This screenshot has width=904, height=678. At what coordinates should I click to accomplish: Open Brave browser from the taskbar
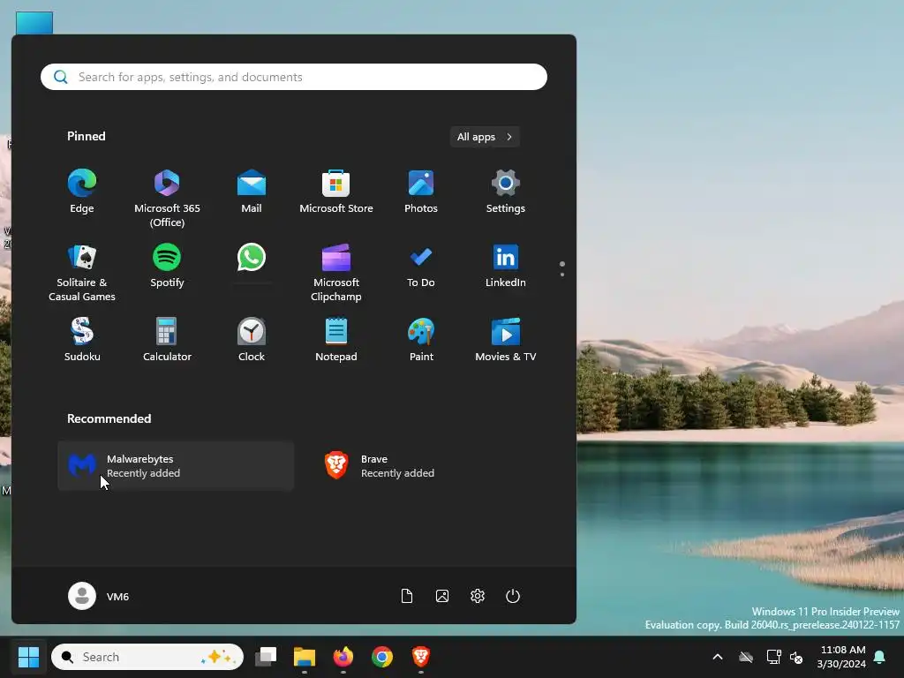click(421, 657)
